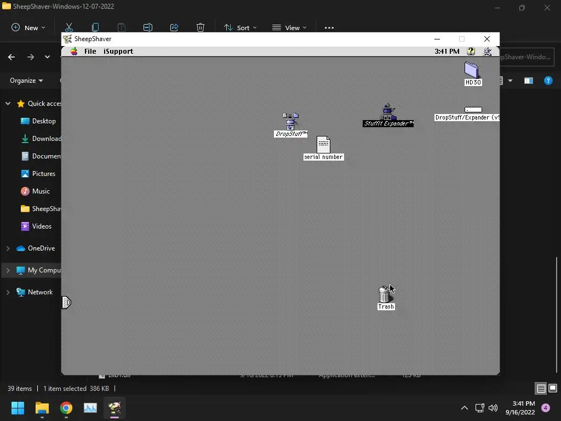Open the Organize dropdown
The width and height of the screenshot is (561, 421).
tap(26, 81)
